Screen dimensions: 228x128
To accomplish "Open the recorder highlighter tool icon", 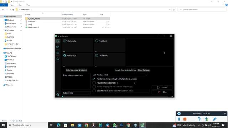I will (199, 119).
